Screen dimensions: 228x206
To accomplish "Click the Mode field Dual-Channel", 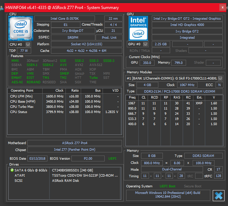I will point(172,169).
